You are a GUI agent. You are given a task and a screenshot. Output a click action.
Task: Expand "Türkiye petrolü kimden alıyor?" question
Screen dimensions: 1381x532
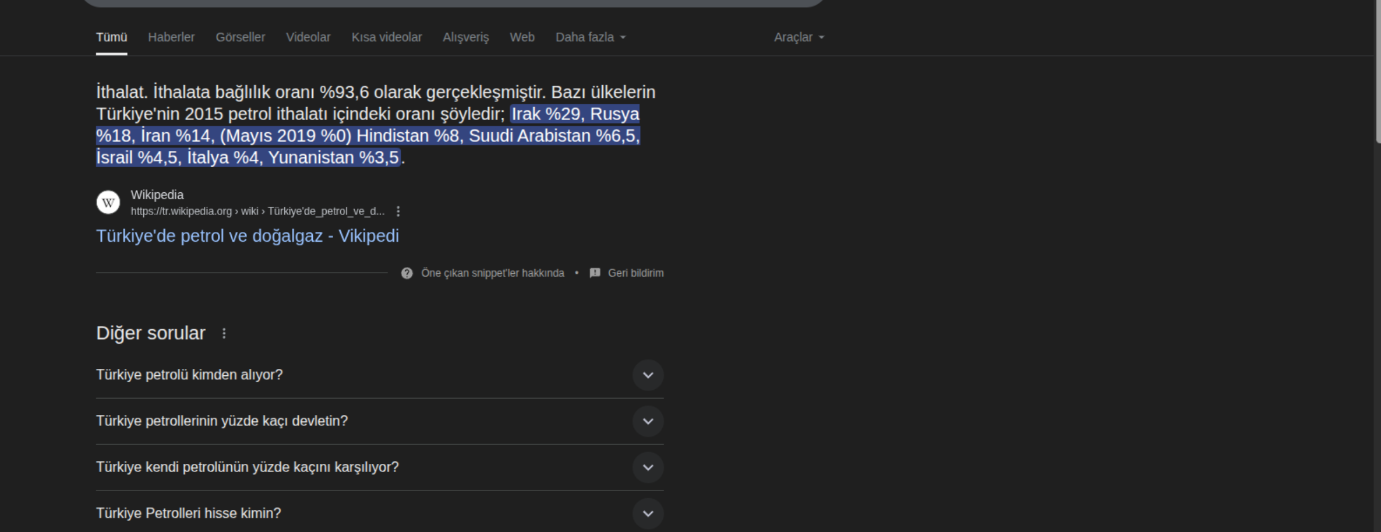648,375
